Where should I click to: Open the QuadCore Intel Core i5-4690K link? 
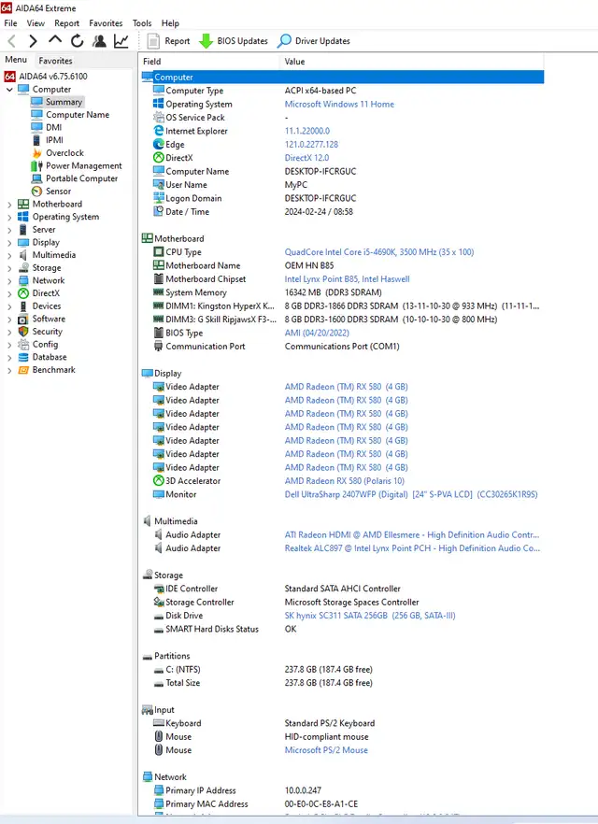pos(379,252)
